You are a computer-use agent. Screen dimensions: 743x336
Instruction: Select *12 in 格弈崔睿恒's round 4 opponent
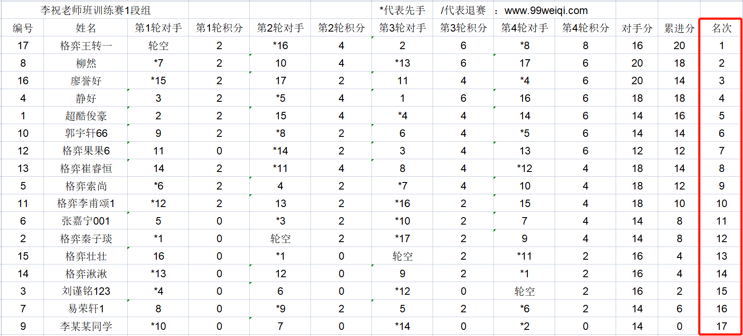pos(524,168)
